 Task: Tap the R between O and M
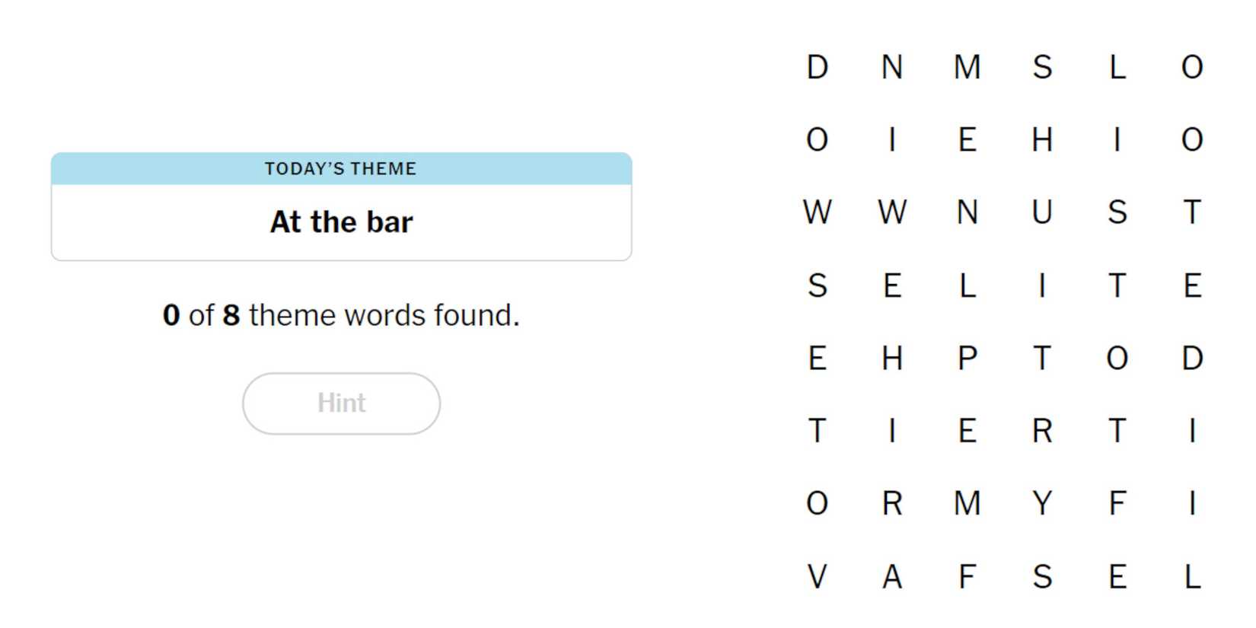892,503
